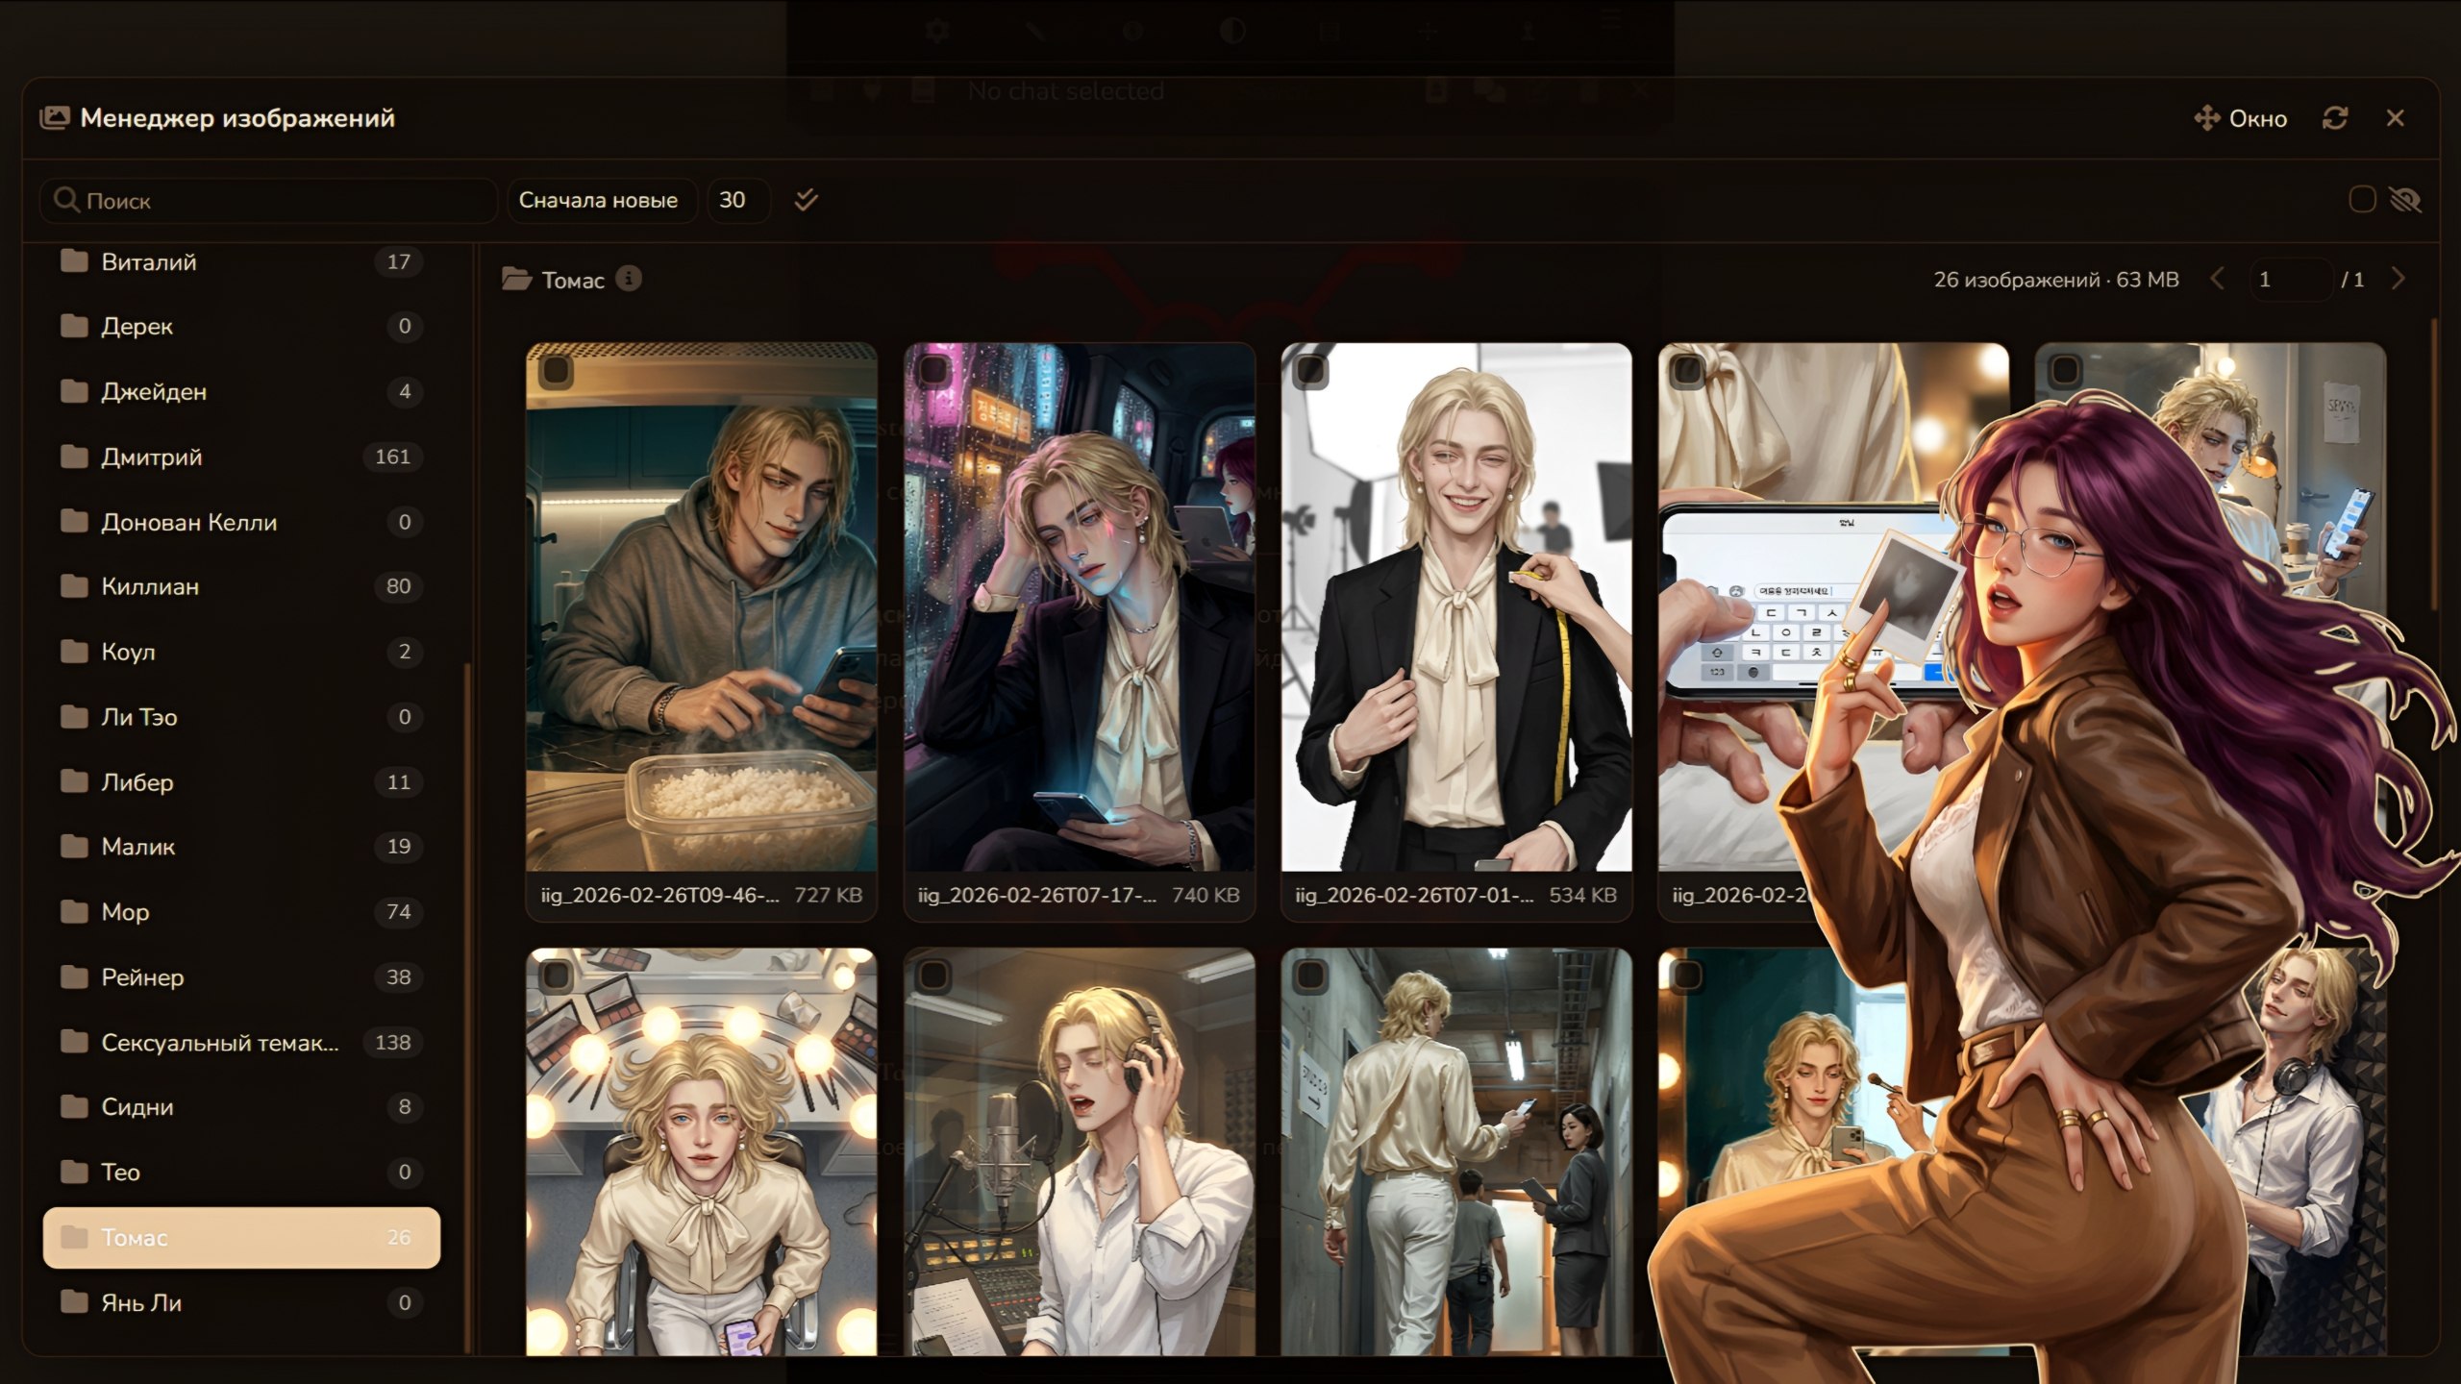Click the 740 KB file size label

pos(1206,896)
